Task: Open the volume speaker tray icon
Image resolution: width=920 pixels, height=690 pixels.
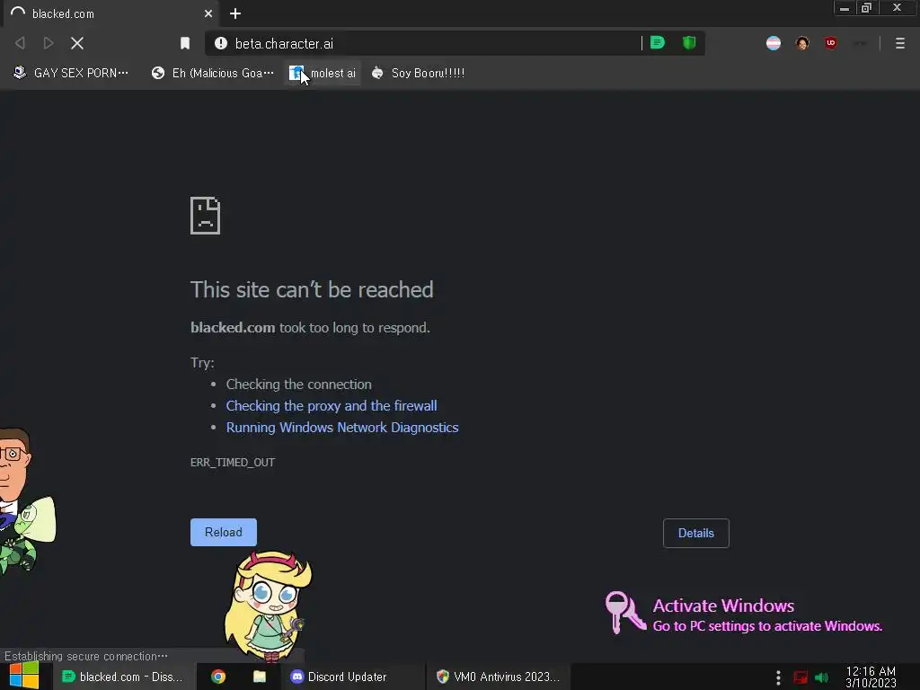Action: tap(821, 677)
